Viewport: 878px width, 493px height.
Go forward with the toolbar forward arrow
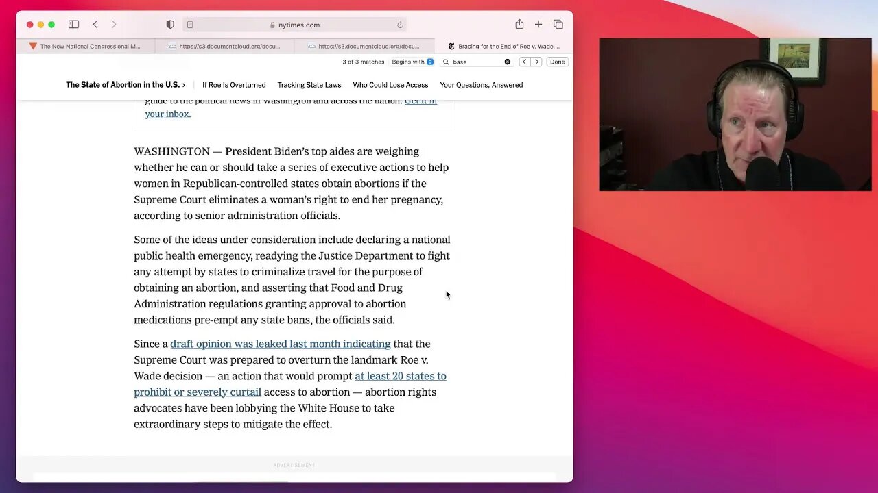point(114,25)
